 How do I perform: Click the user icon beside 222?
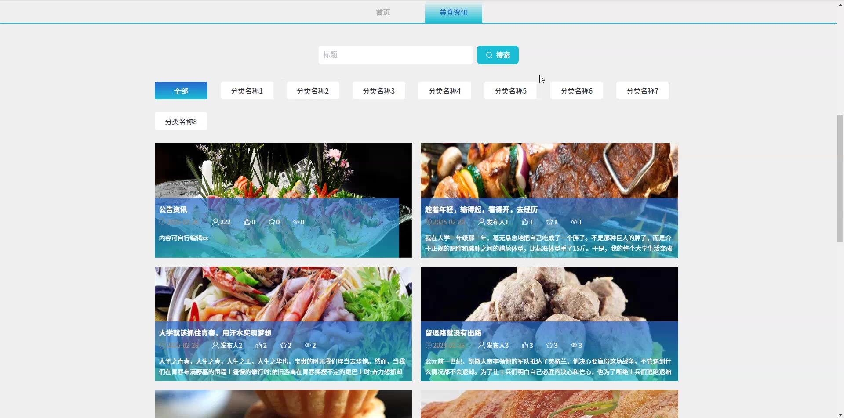[215, 222]
